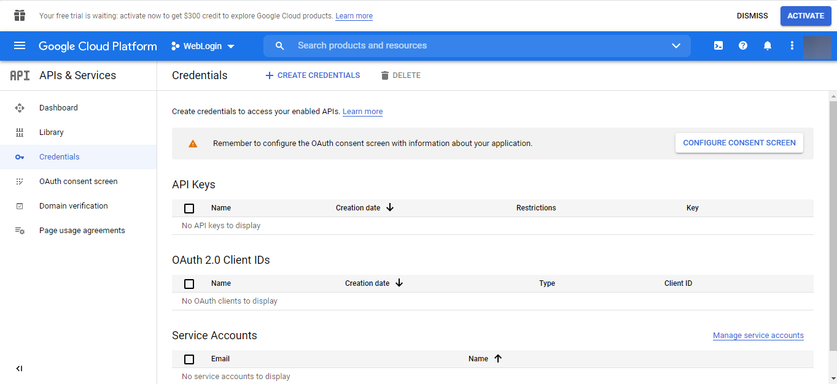Select all Service Accounts checkbox

click(189, 359)
